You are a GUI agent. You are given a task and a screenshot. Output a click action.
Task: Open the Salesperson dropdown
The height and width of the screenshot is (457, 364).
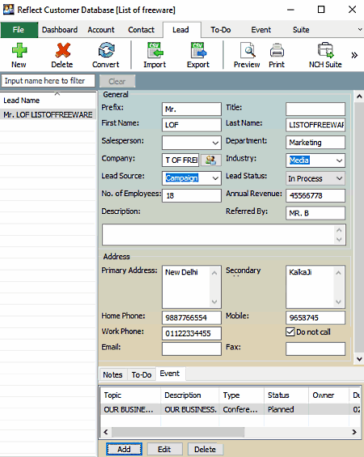click(x=215, y=143)
